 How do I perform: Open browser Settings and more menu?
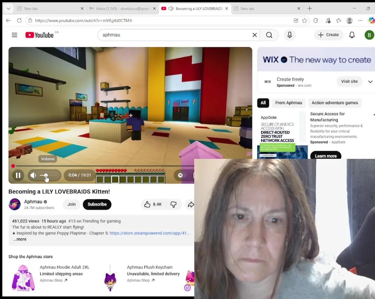pyautogui.click(x=360, y=21)
